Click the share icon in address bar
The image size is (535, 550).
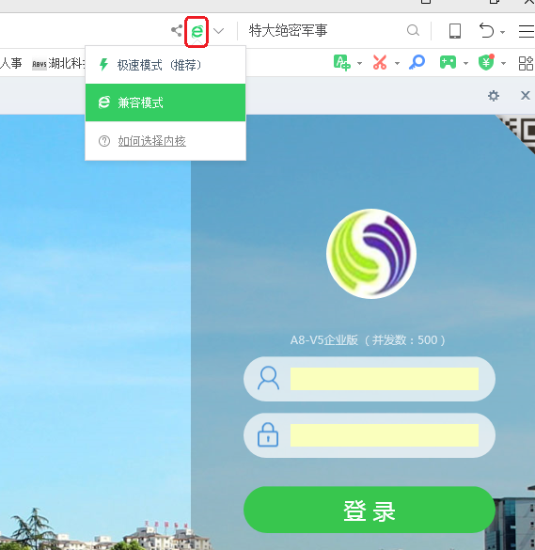pyautogui.click(x=177, y=30)
